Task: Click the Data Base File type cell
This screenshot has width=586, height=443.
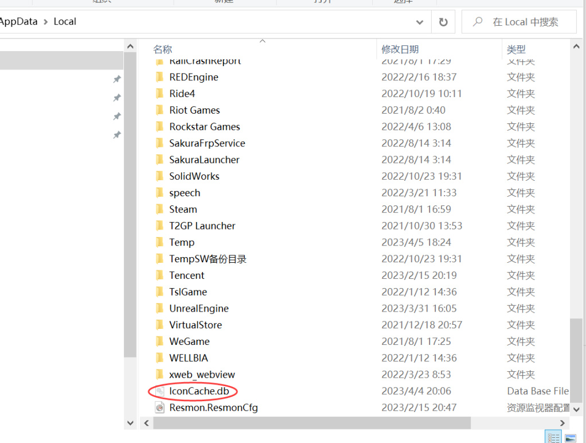Action: 537,391
